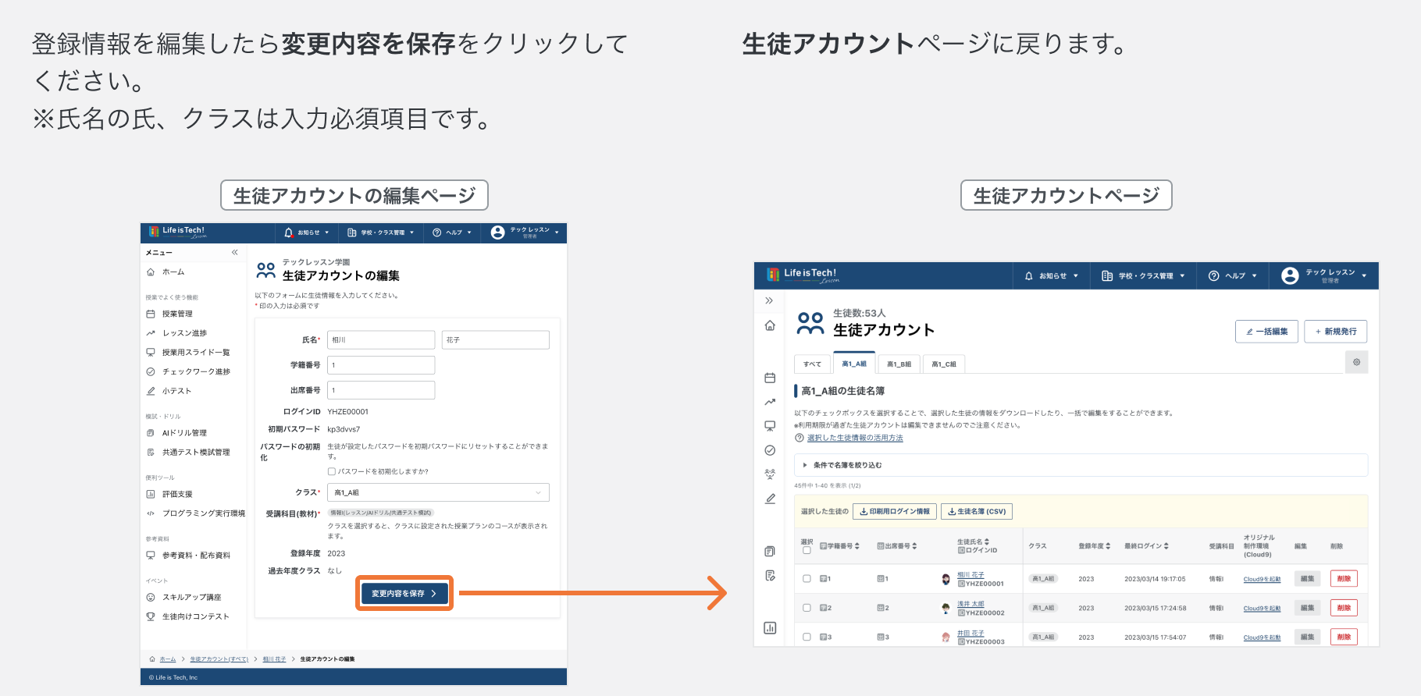Expand 条件で名簿を絞り込む filter panel
Screen dimensions: 1421x696
(x=1081, y=465)
